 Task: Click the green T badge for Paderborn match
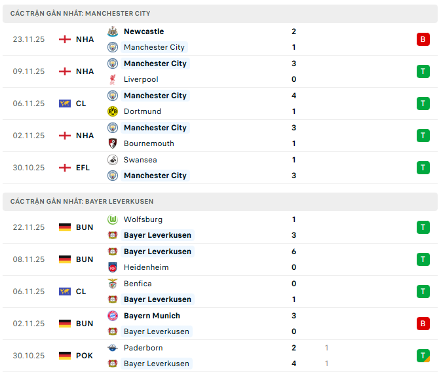tap(423, 356)
